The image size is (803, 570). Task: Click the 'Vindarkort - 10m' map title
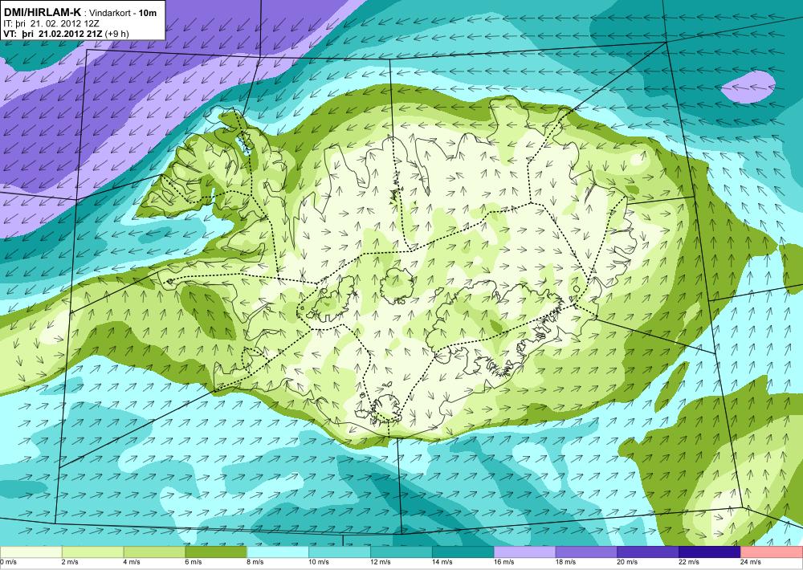pyautogui.click(x=124, y=14)
